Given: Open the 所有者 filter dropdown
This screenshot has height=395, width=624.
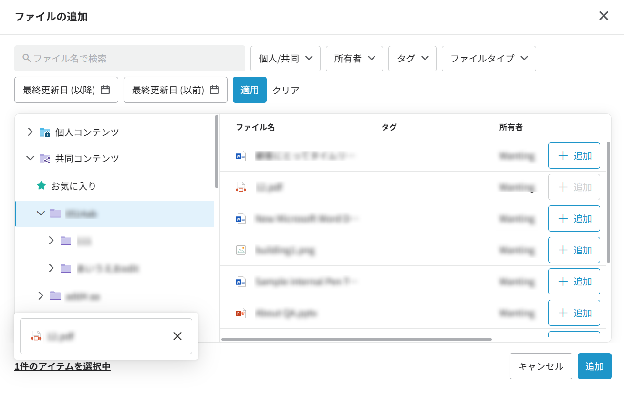Looking at the screenshot, I should [x=354, y=59].
